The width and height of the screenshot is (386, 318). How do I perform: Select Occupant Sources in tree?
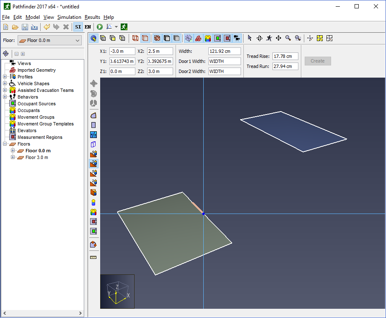pos(36,104)
